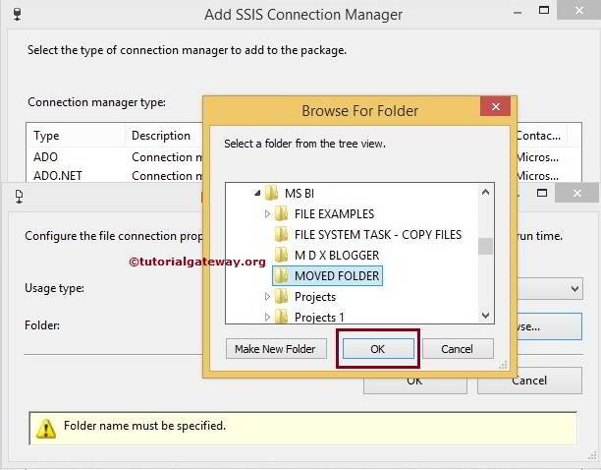Select the Projects 1 folder
Image resolution: width=601 pixels, height=470 pixels.
point(319,318)
